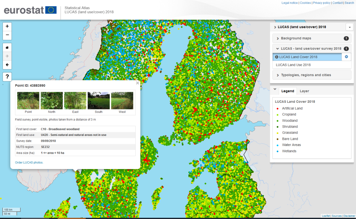This screenshot has height=219, width=356.
Task: Open LUCAS Land Cover 2018 settings gear
Action: click(346, 57)
